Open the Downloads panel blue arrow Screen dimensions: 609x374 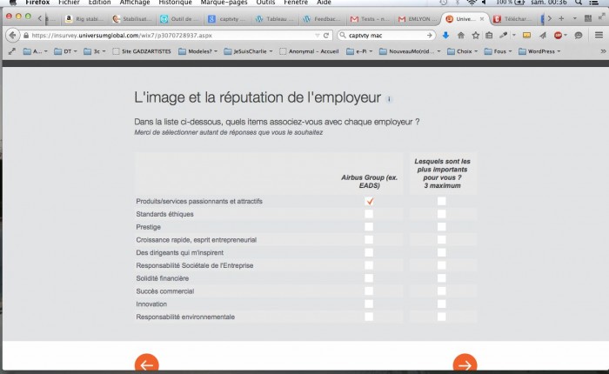coord(445,36)
